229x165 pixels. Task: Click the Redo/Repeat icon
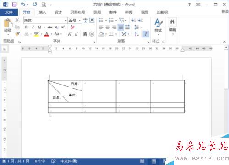point(35,4)
